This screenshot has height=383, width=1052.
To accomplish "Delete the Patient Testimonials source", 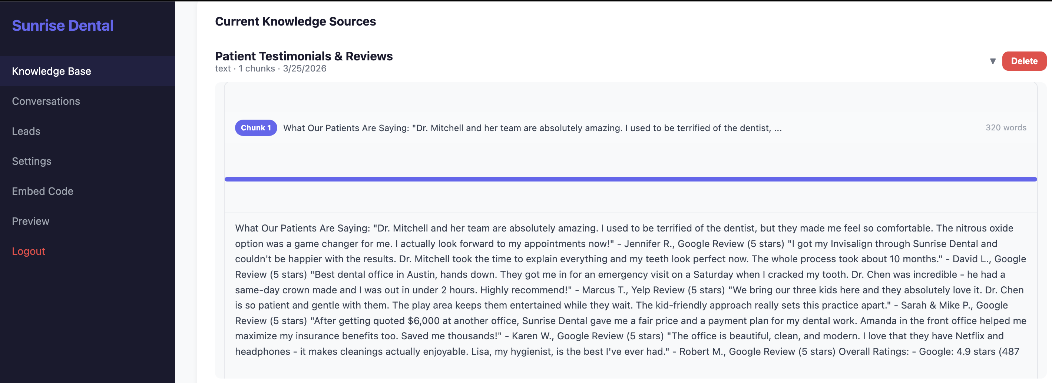I will [x=1024, y=61].
